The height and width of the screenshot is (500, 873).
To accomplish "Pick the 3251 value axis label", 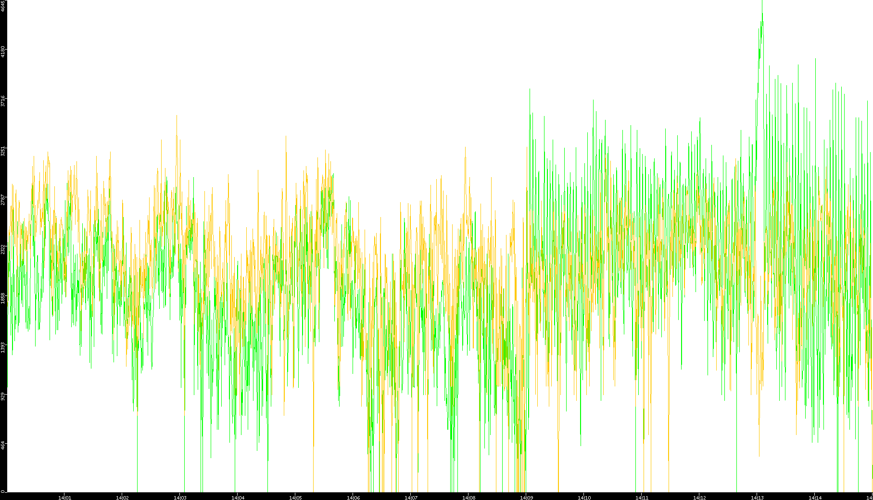I will (x=3, y=151).
